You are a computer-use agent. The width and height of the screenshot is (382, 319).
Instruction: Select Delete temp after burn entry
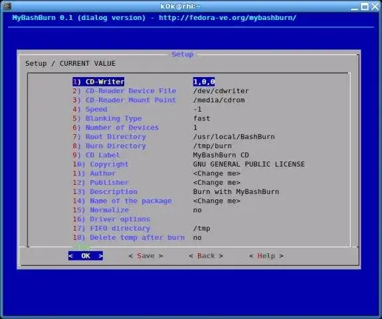pyautogui.click(x=129, y=238)
